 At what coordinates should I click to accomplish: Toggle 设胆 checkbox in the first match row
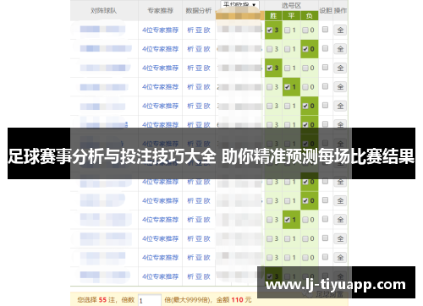tap(325, 30)
